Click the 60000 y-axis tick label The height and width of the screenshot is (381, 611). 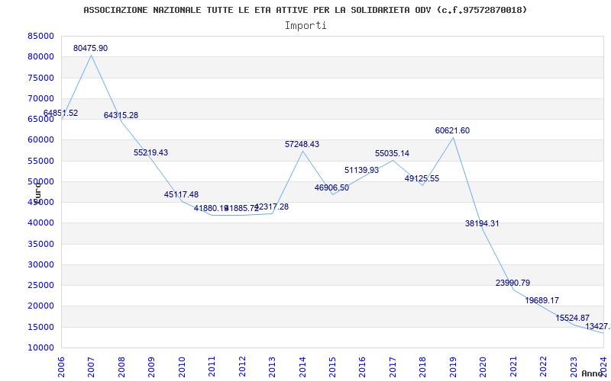point(40,140)
